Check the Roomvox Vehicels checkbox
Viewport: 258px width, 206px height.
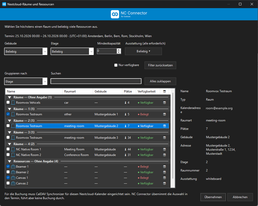pos(8,102)
